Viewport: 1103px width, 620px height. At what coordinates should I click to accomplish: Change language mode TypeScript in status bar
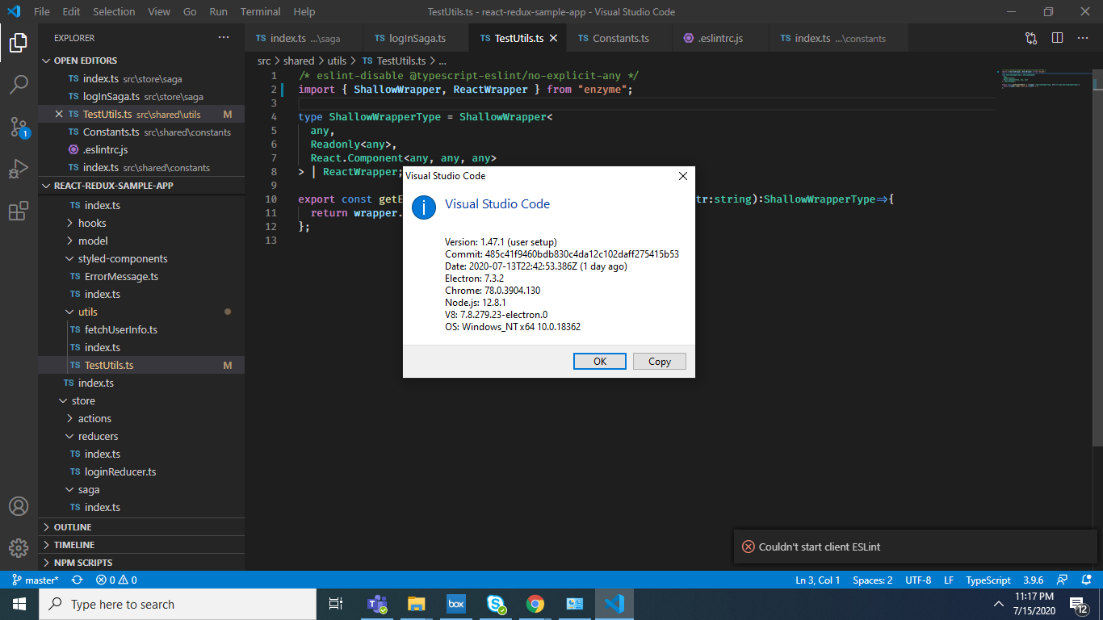coord(988,580)
